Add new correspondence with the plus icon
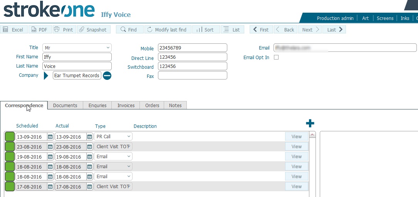The height and width of the screenshot is (197, 418). pos(310,123)
